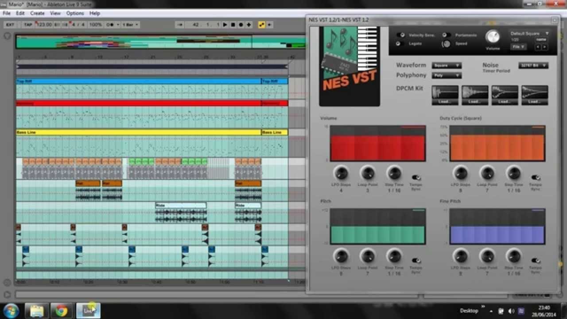Viewport: 567px width, 319px height.
Task: Open Windows Explorer from the taskbar
Action: [37, 311]
